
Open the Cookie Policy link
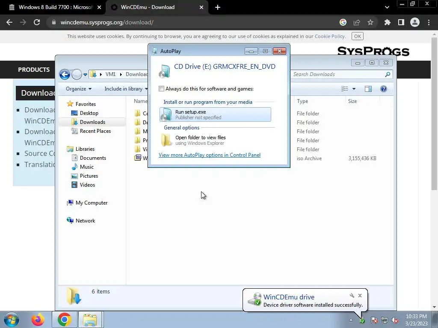[x=330, y=36]
